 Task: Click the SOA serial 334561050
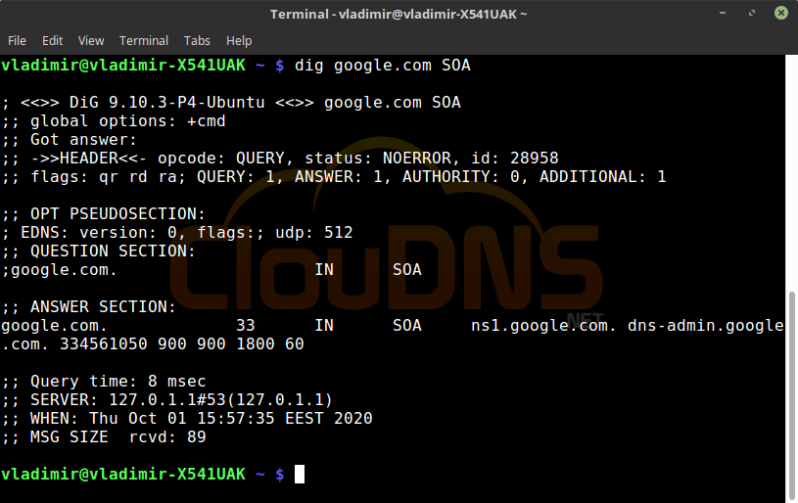(104, 344)
